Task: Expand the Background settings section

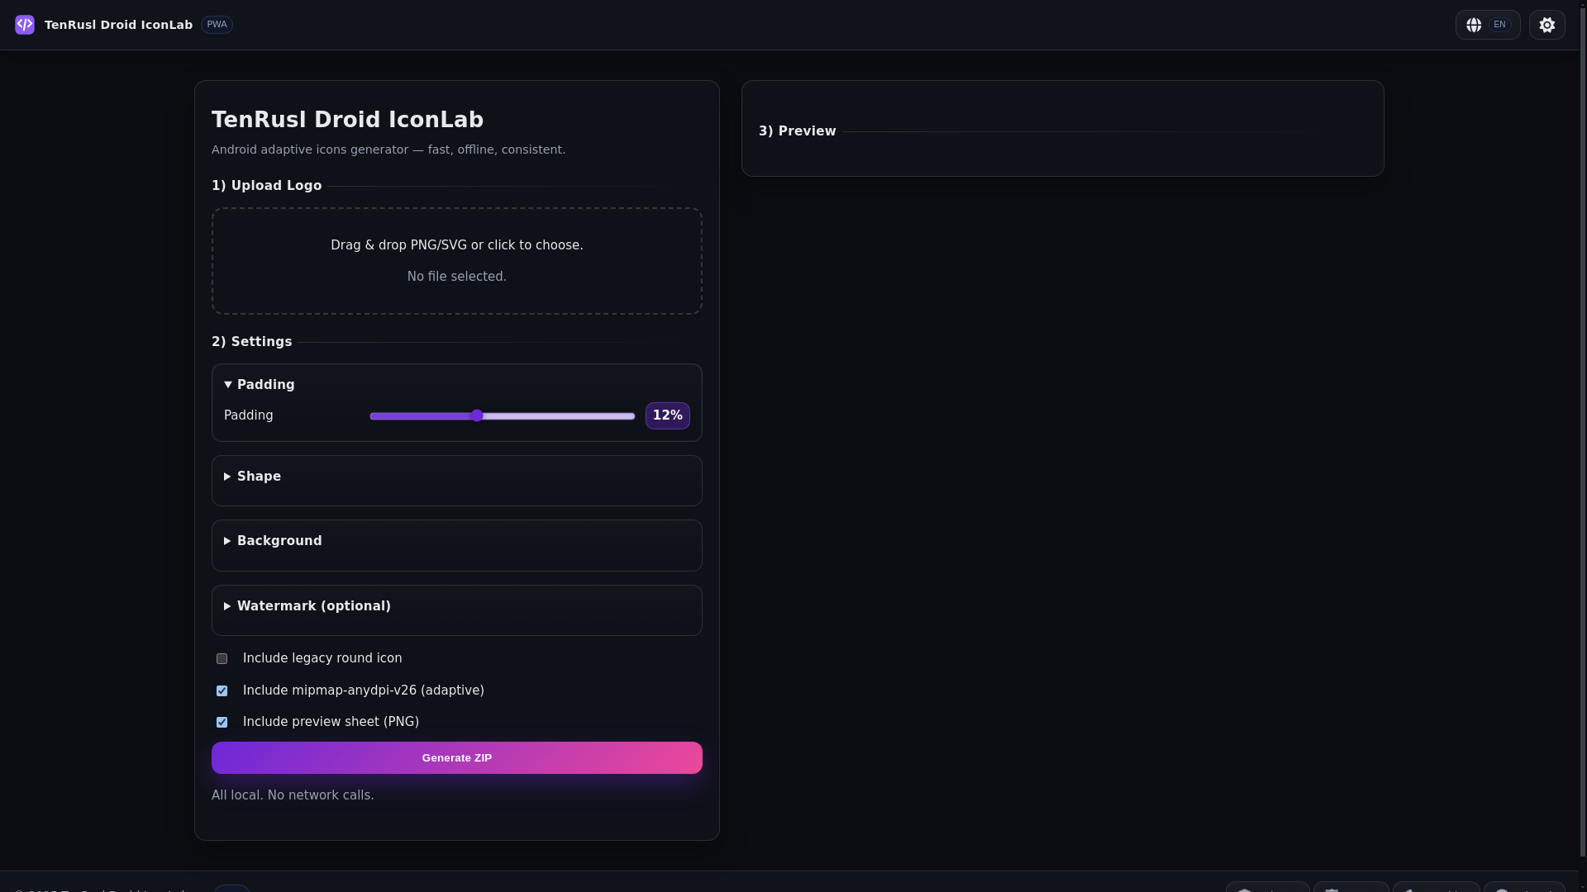Action: pos(279,541)
